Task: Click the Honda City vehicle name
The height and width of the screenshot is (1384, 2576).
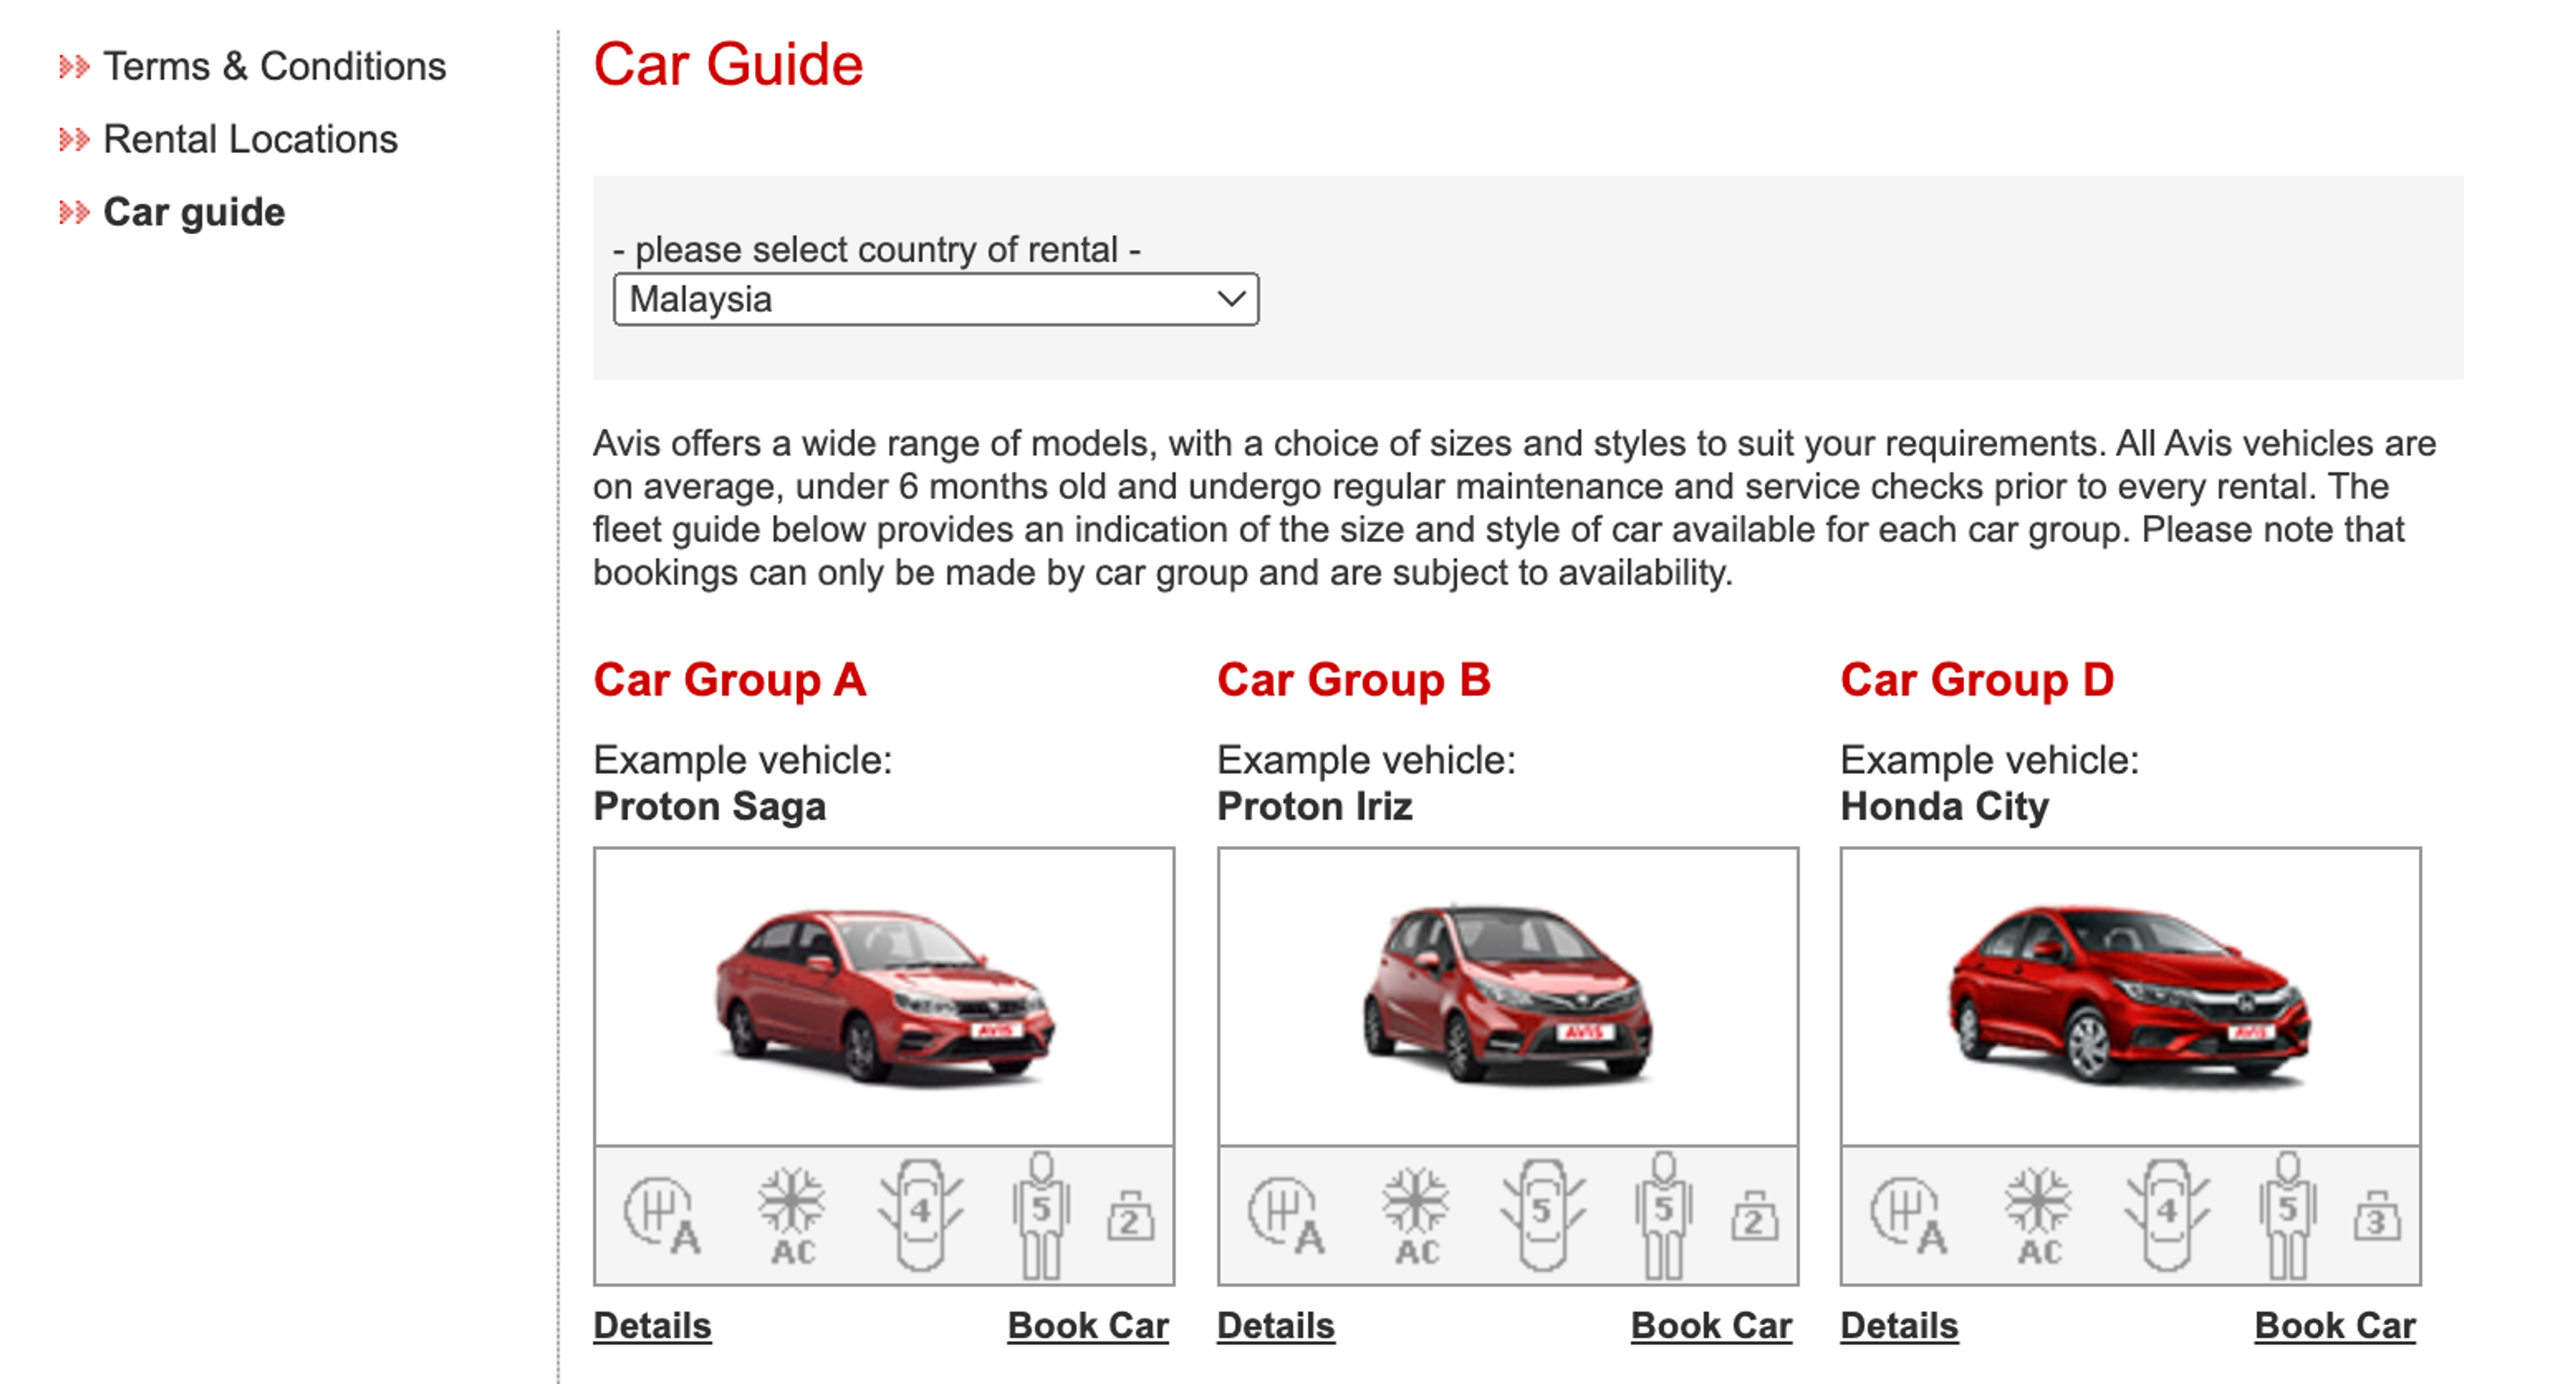Action: coord(1945,807)
